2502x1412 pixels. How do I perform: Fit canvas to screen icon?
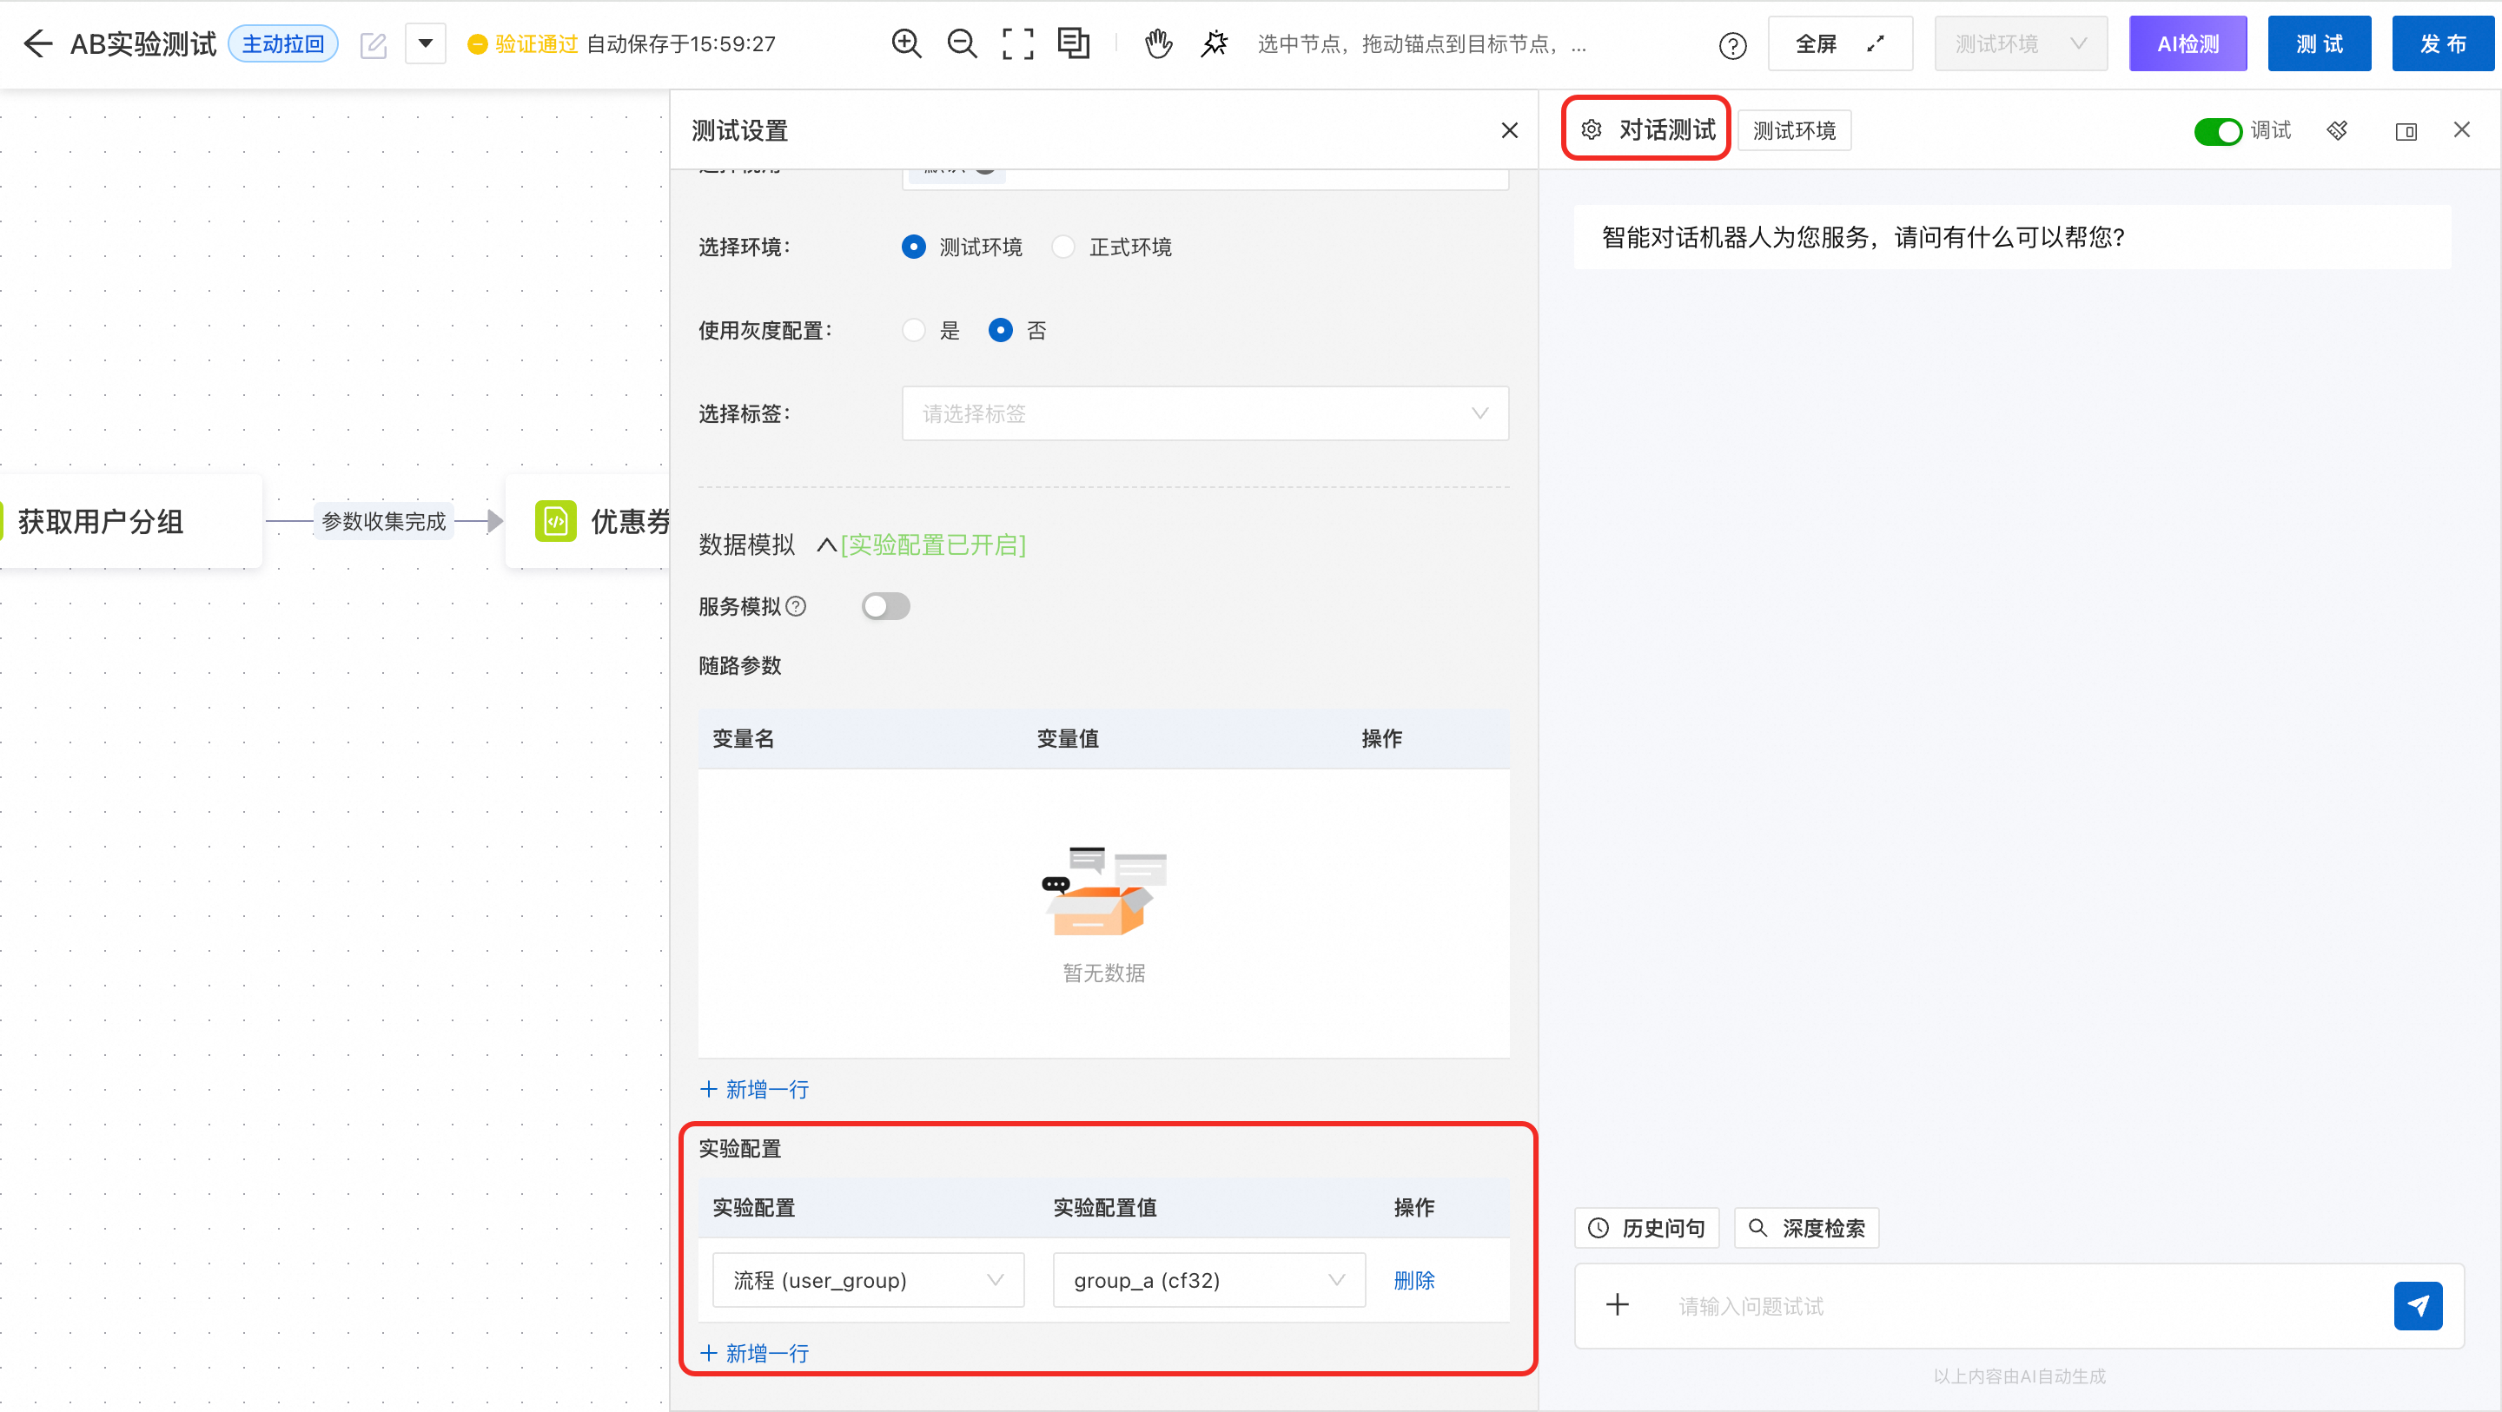[x=1017, y=43]
